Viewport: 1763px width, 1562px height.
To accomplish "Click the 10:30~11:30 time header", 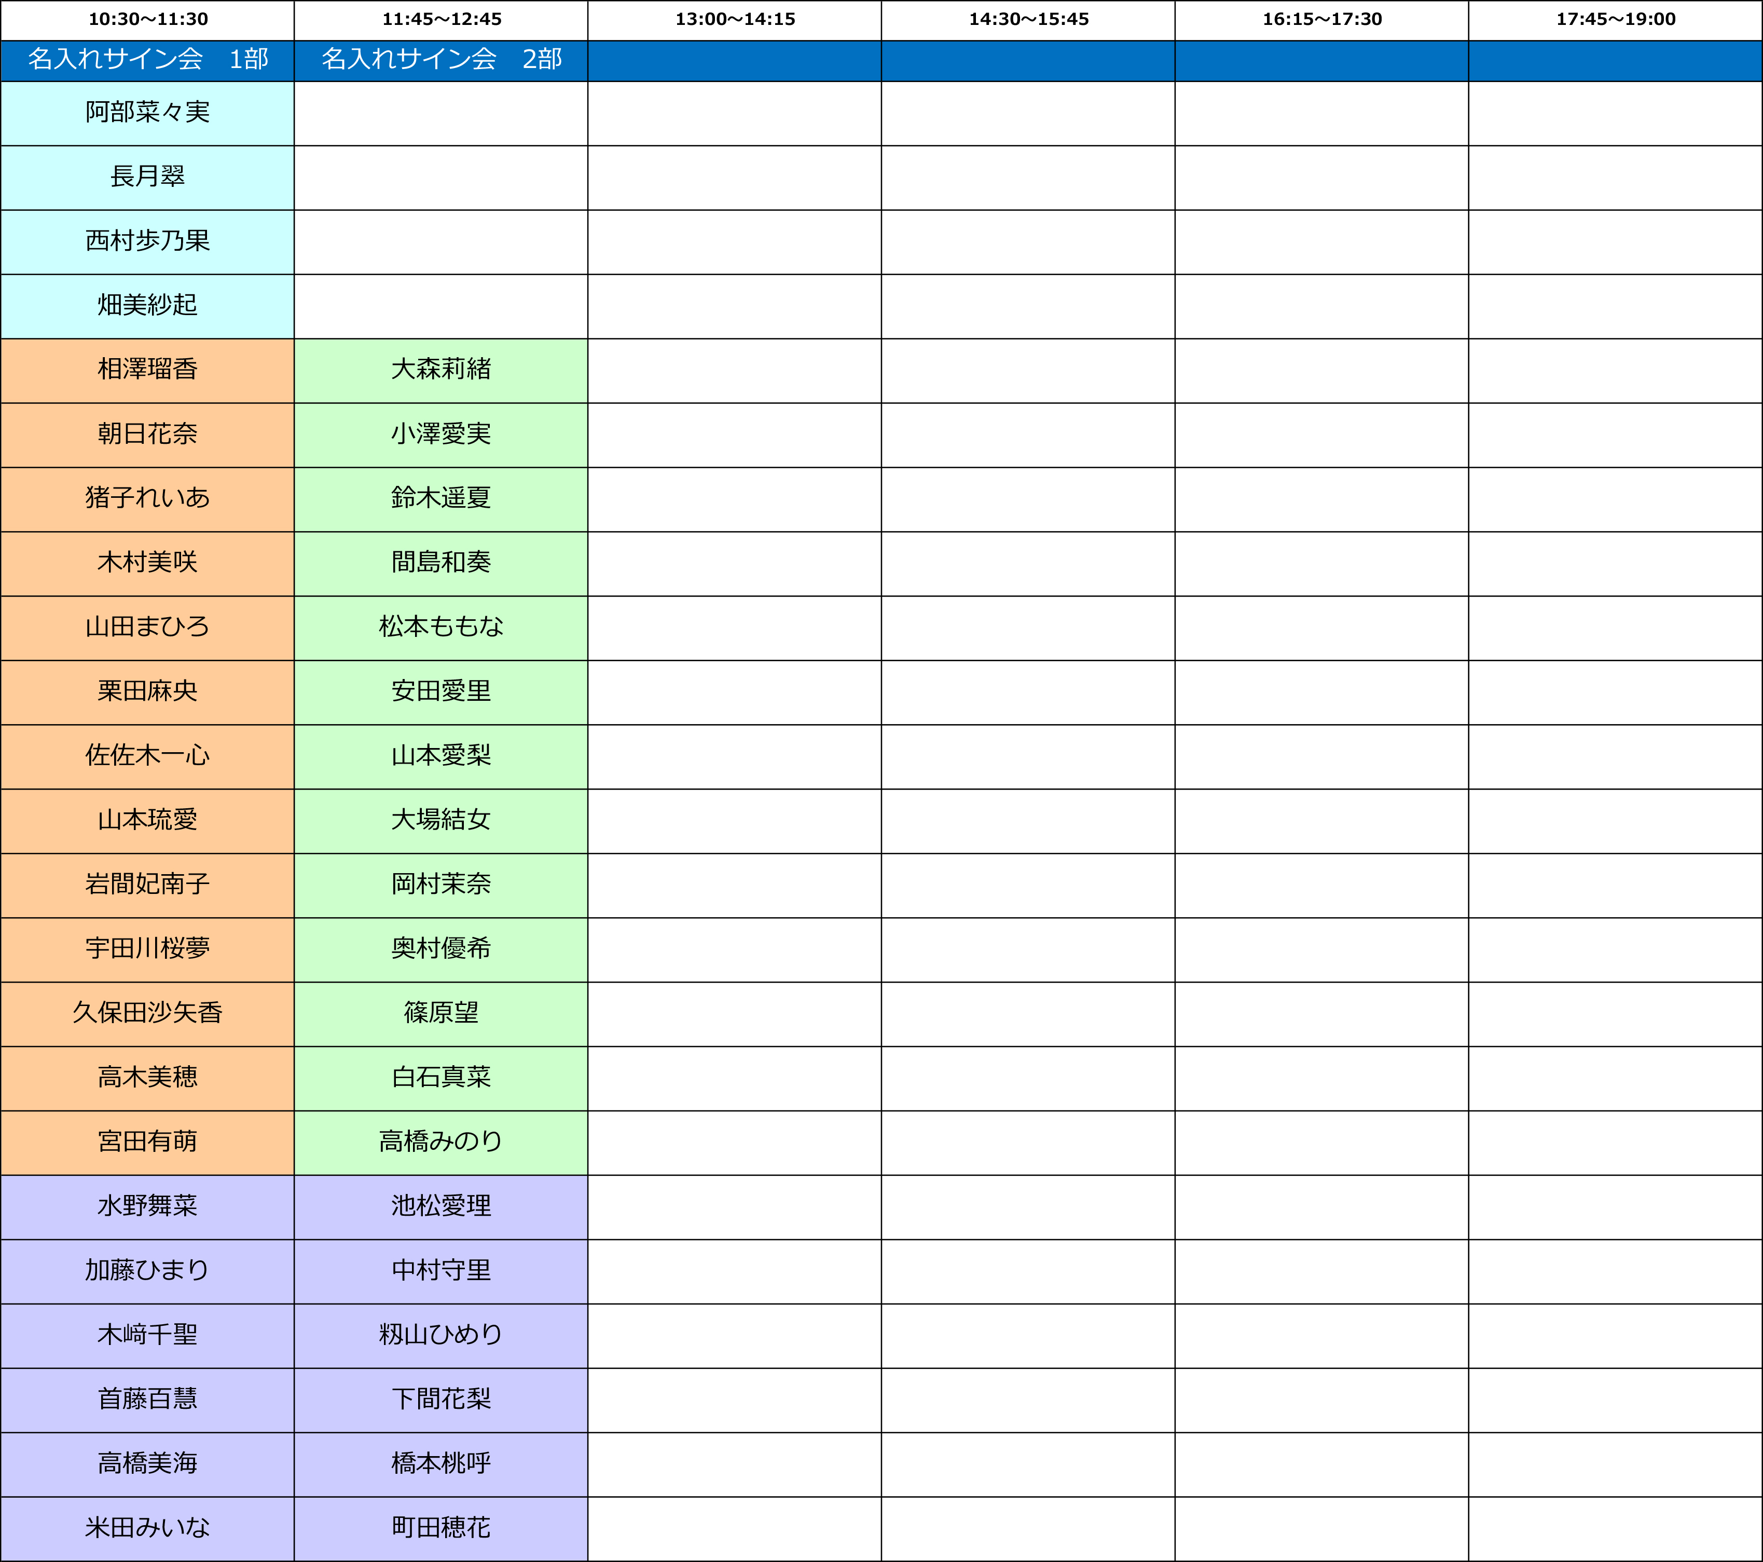I will (147, 19).
